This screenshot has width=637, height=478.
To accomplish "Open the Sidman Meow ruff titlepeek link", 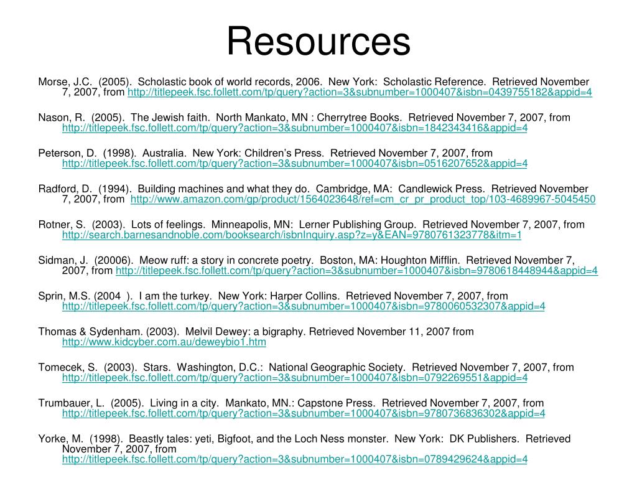I will tap(356, 271).
